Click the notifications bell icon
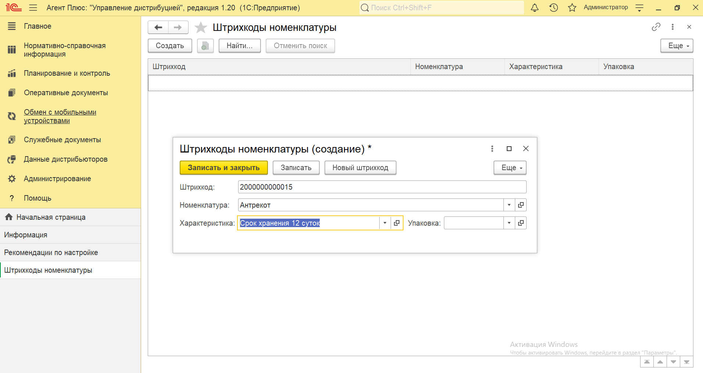 534,8
